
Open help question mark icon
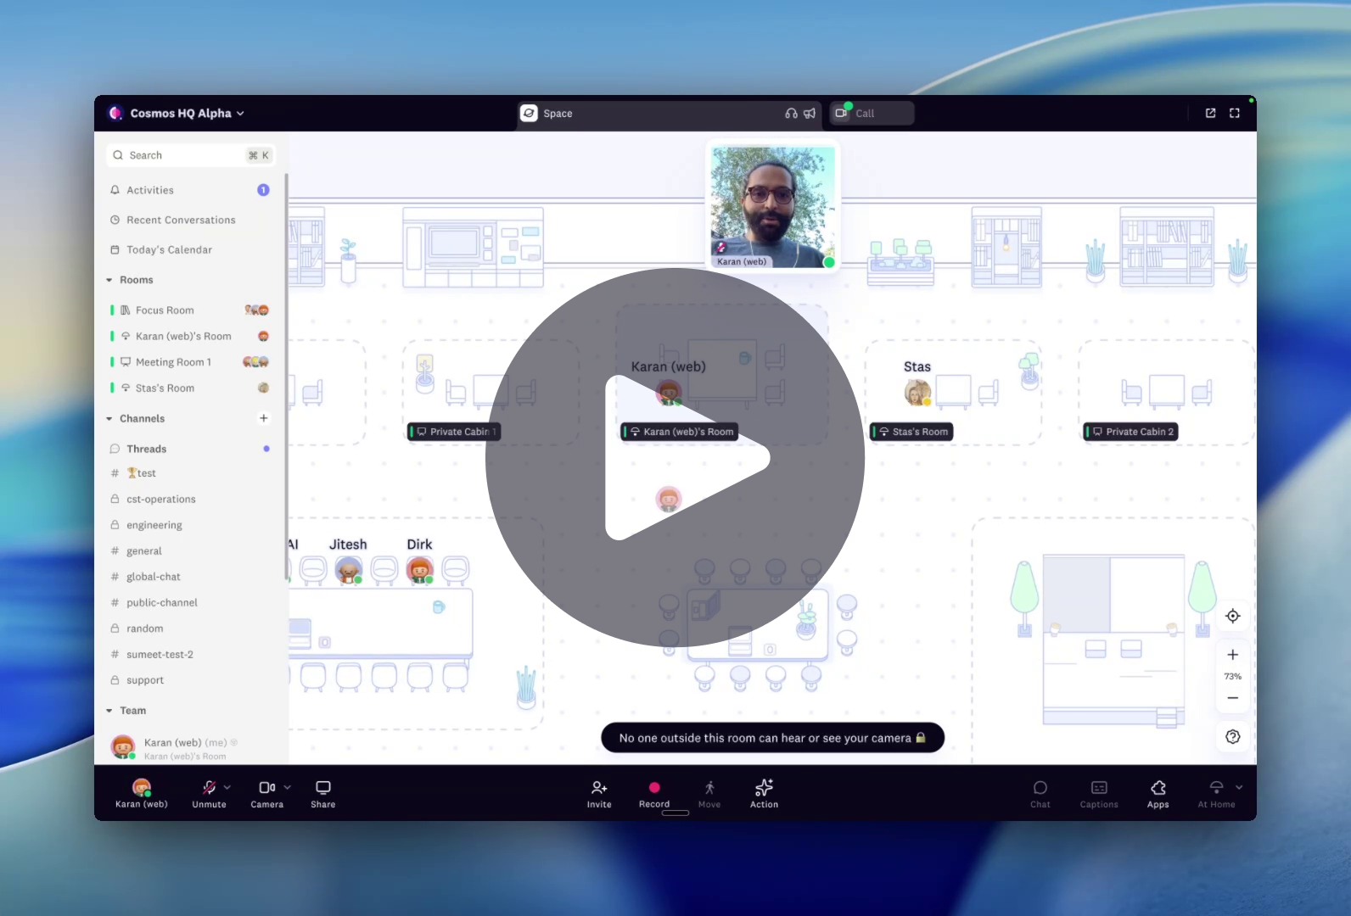point(1233,737)
